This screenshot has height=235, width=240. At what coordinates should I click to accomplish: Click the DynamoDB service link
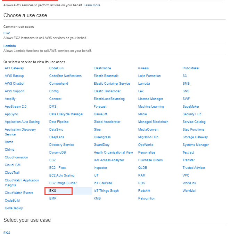(x=58, y=152)
